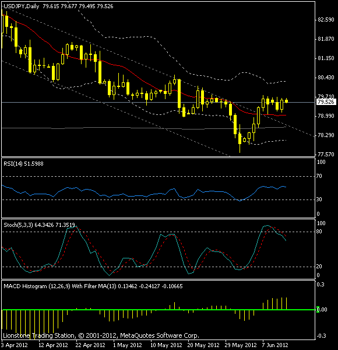
Task: Click the RSI 70 level label
Action: pyautogui.click(x=319, y=176)
